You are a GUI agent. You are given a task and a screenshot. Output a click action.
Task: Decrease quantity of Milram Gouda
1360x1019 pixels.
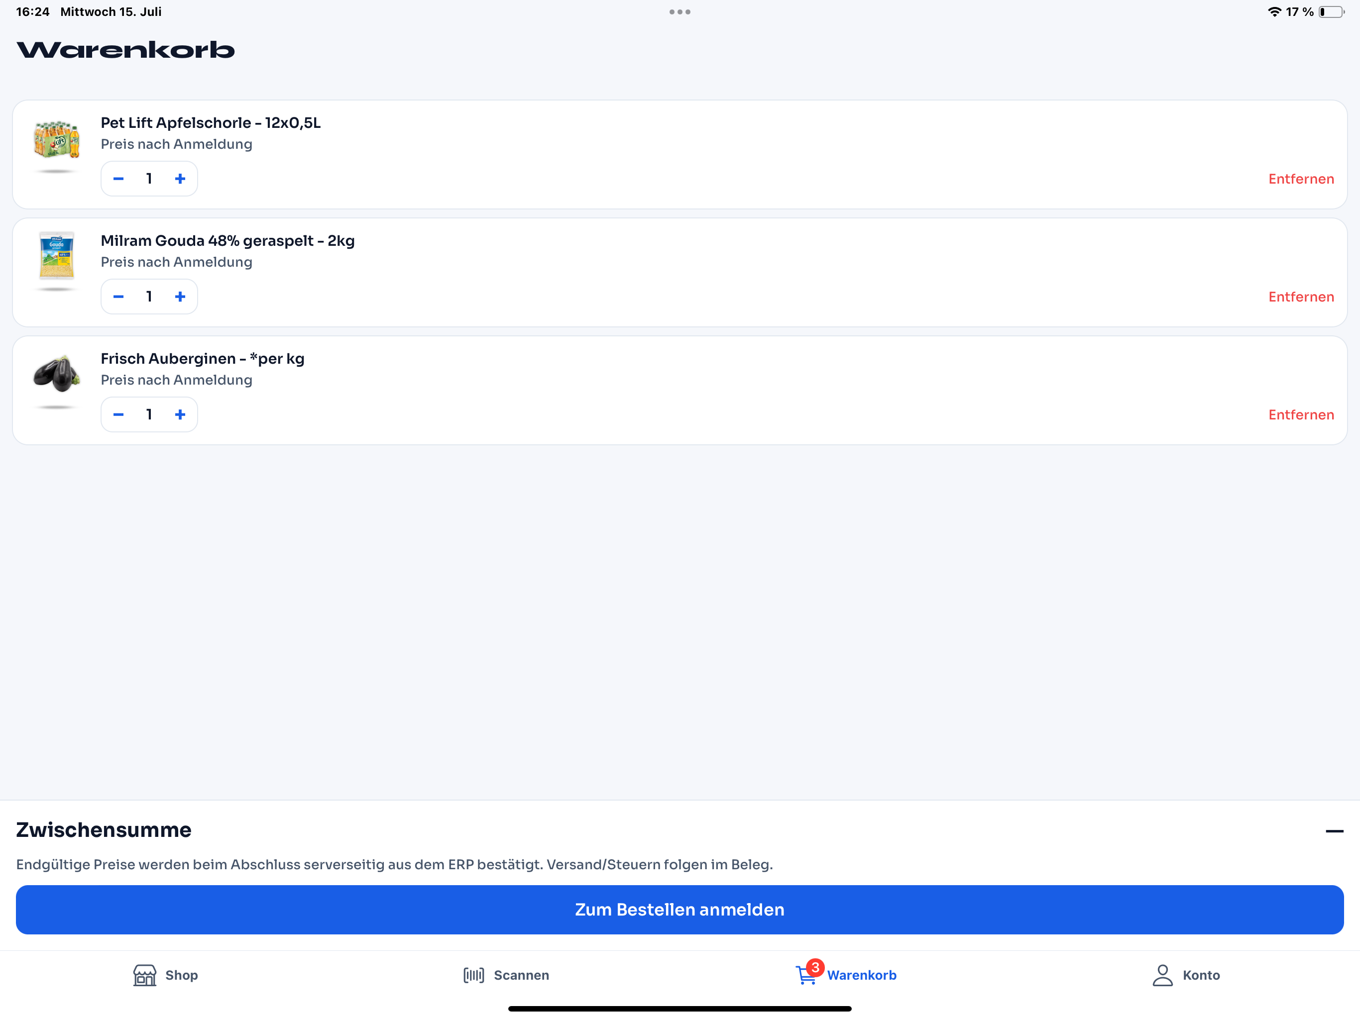click(118, 297)
